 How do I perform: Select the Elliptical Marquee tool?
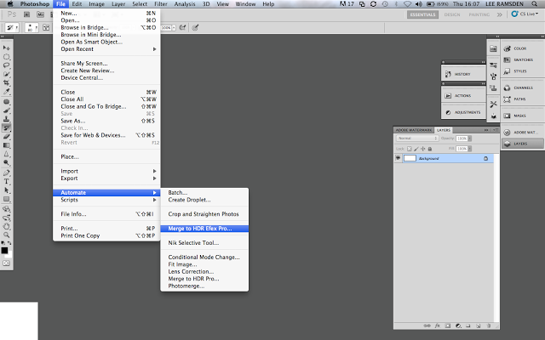[x=6, y=57]
